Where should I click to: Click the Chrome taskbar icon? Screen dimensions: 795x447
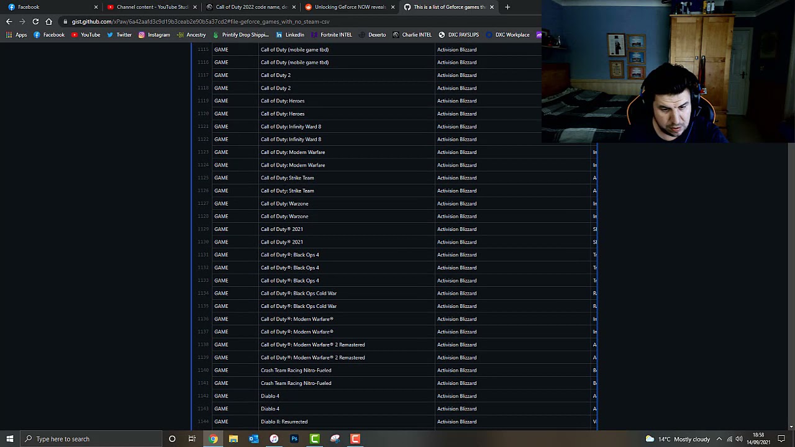point(213,439)
